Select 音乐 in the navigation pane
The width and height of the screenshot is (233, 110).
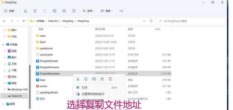(14, 77)
